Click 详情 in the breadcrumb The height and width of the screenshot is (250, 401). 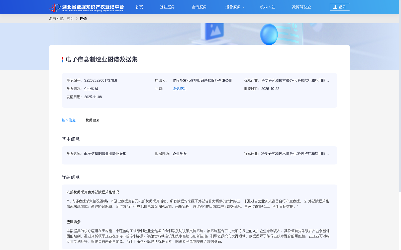83,19
